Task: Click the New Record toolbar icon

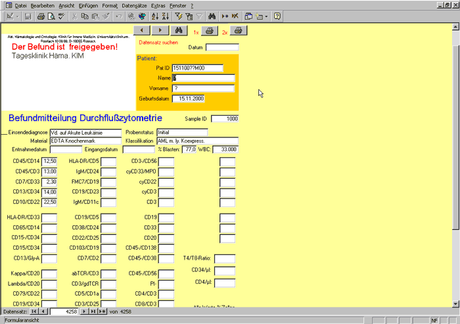Action: pyautogui.click(x=225, y=16)
